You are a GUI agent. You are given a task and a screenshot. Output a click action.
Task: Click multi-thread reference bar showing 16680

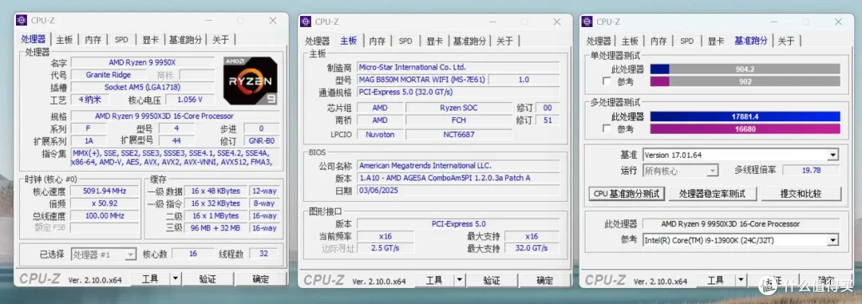(x=745, y=129)
